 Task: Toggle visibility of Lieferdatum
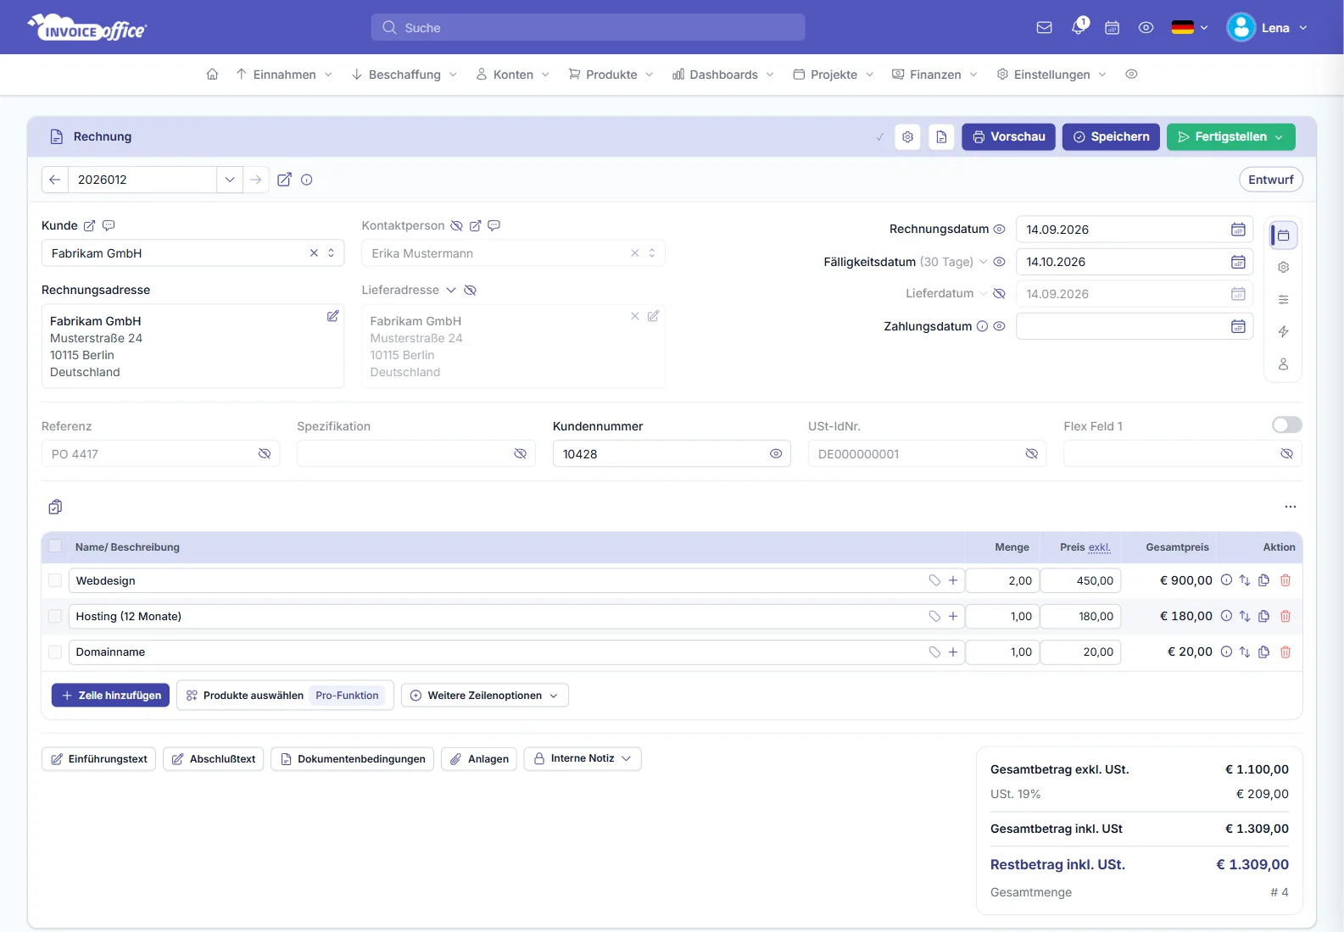pos(999,294)
